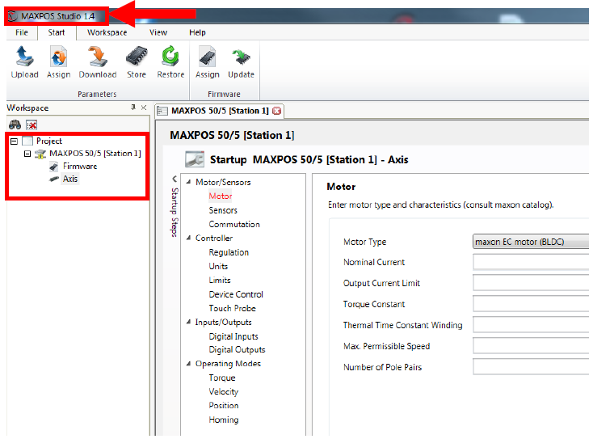Select the Velocity operating mode
Image resolution: width=593 pixels, height=439 pixels.
point(224,391)
